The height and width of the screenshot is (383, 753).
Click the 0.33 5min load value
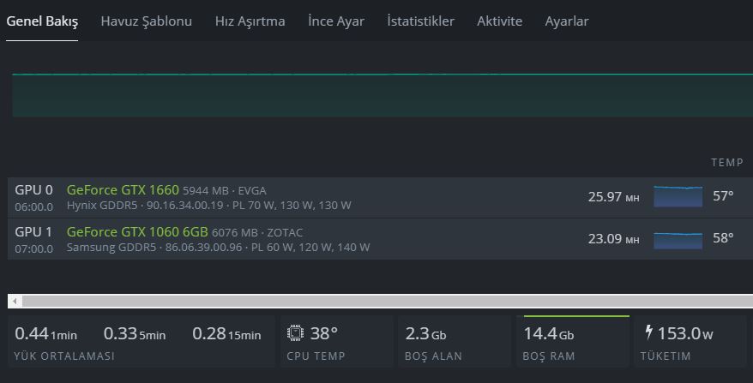coord(135,333)
